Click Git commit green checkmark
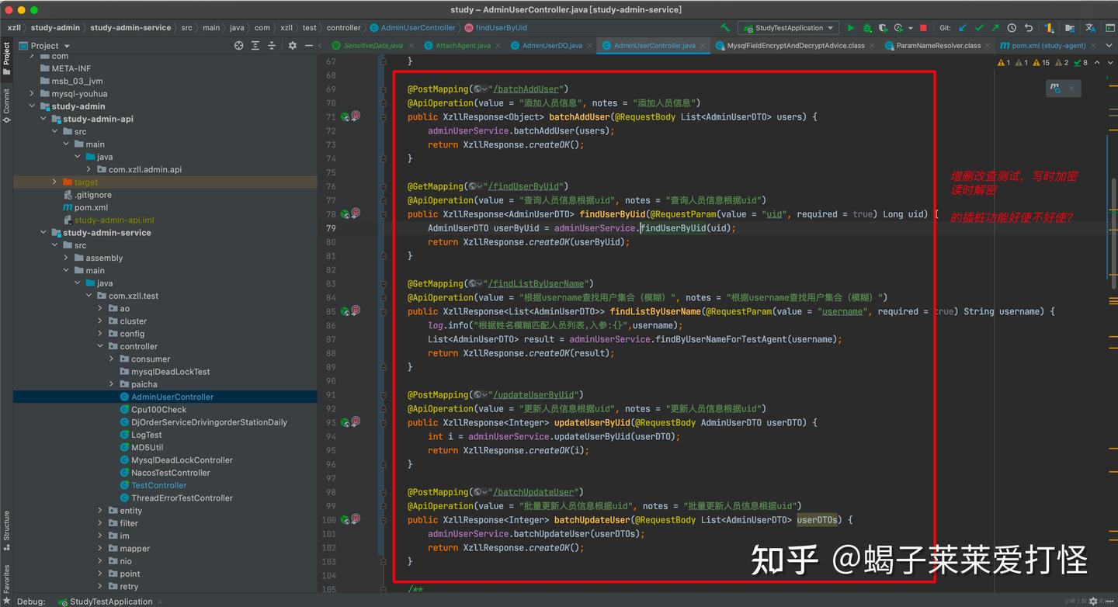Viewport: 1118px width, 607px height. 979,28
